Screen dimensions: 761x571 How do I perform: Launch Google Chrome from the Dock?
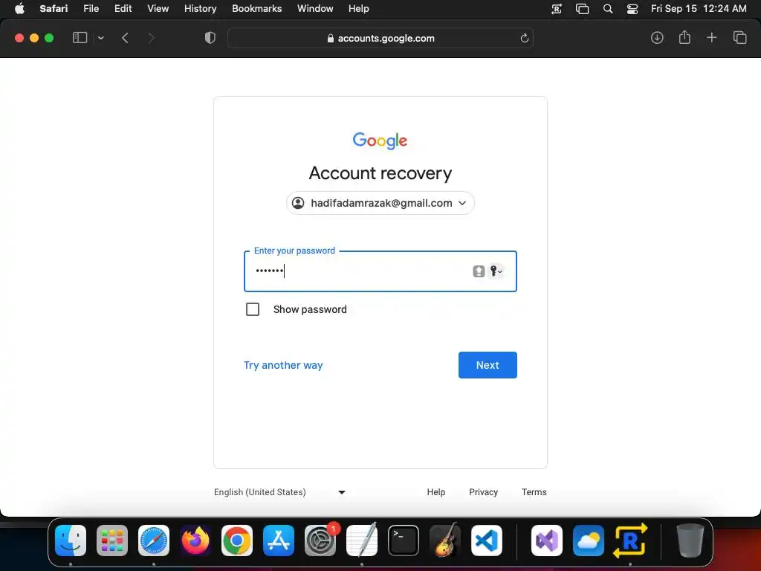click(x=237, y=541)
